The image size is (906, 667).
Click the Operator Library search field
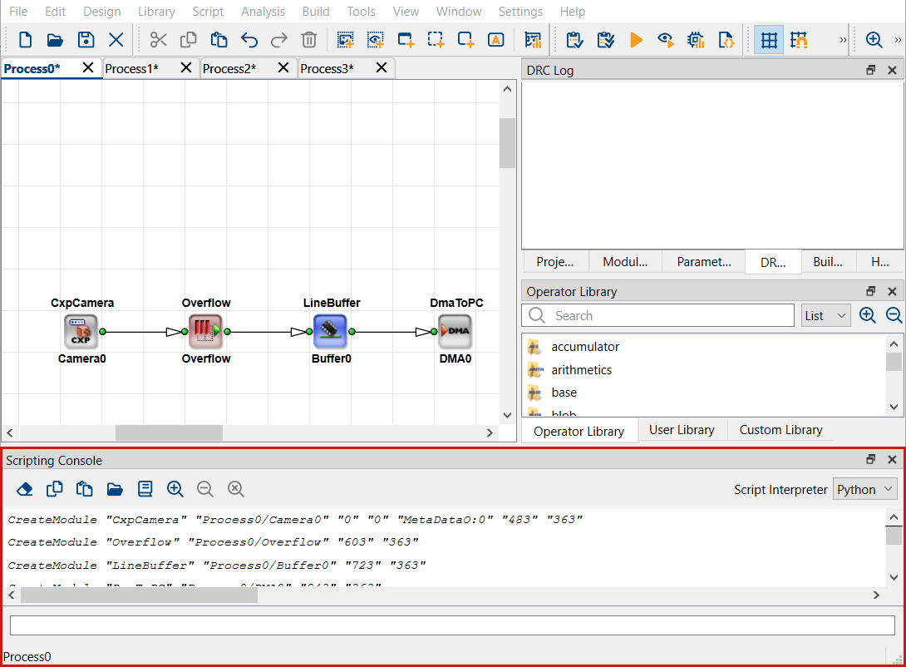click(657, 315)
